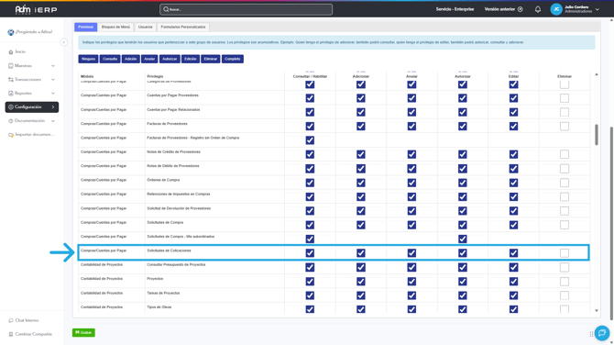Collapse the sidebar with the arrow icon

click(x=63, y=42)
